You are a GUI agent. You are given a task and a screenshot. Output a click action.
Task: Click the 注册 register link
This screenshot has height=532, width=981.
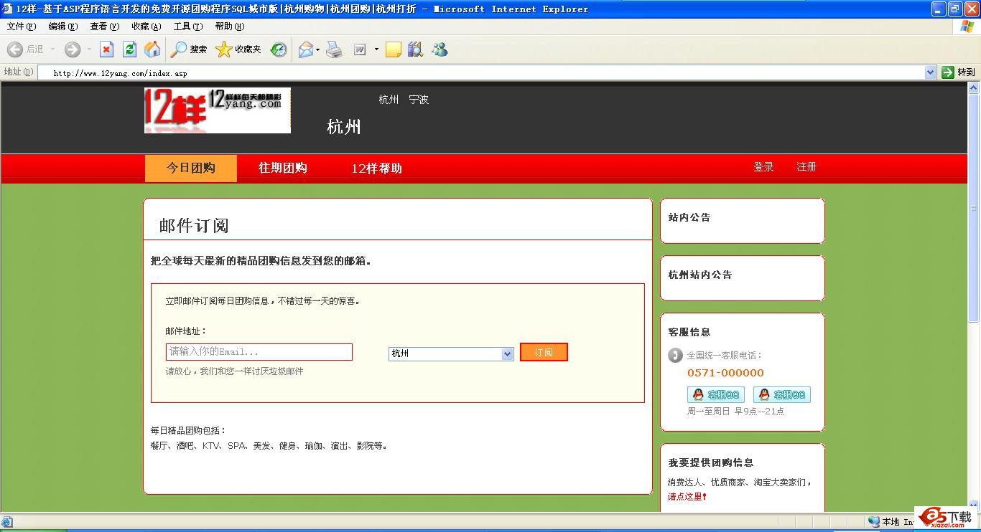point(806,167)
